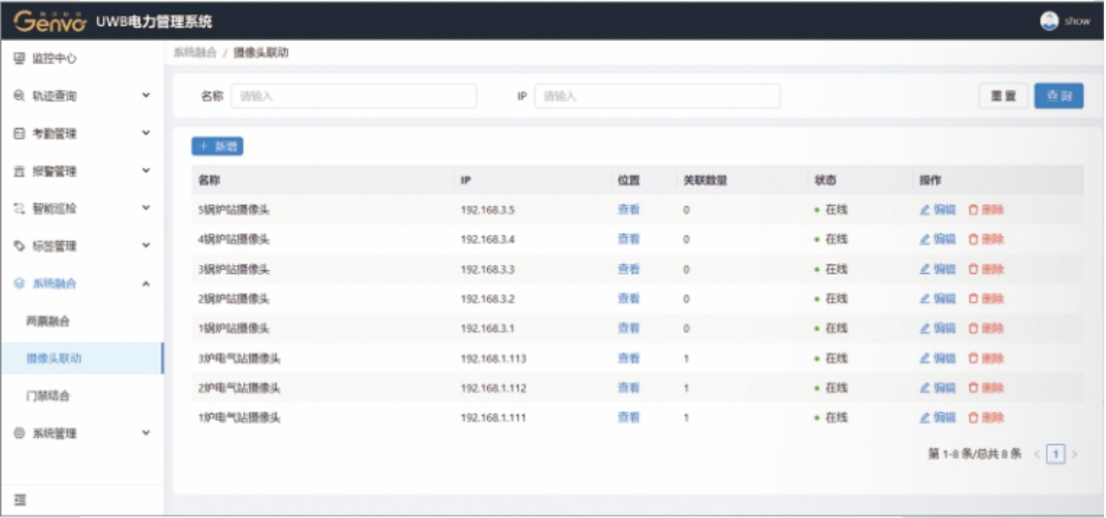
Task: Click the previous page arrow
Action: (x=1037, y=454)
